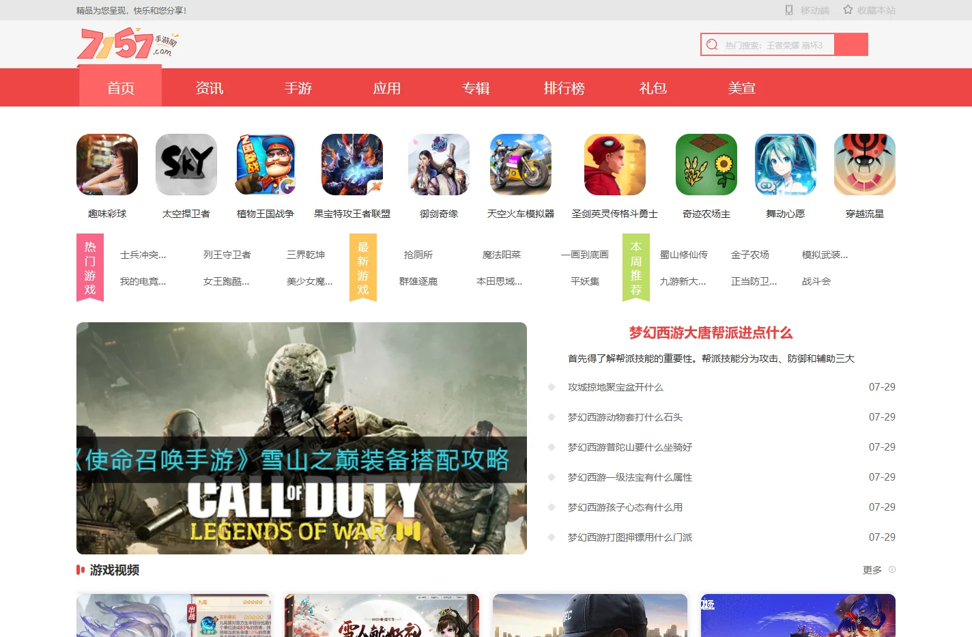Click the search magnifier icon
The width and height of the screenshot is (972, 637).
712,44
